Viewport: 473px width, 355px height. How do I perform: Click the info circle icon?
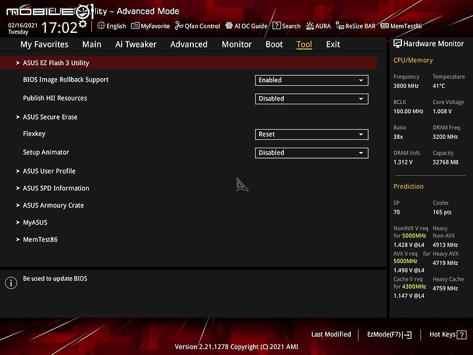pos(11,283)
